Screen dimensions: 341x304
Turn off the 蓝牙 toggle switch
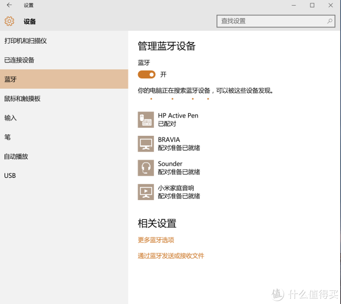pos(147,74)
